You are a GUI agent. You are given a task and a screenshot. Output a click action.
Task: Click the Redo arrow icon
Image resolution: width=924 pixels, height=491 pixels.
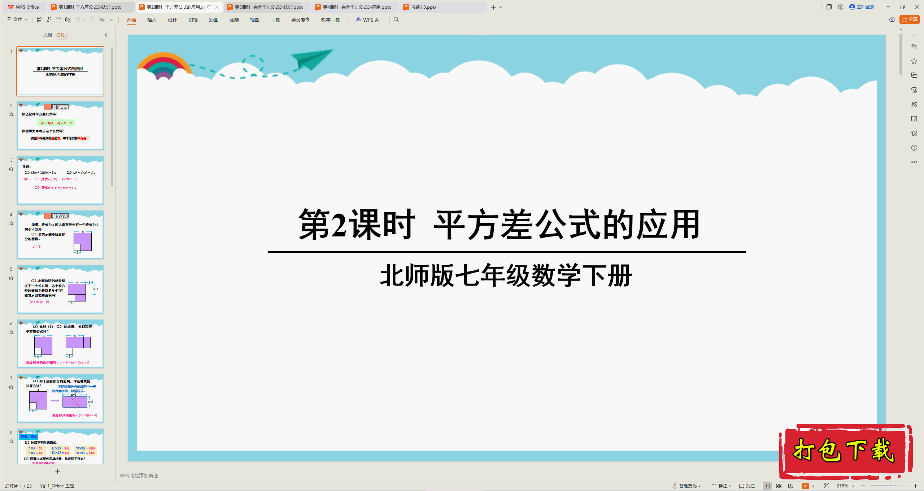(x=92, y=20)
